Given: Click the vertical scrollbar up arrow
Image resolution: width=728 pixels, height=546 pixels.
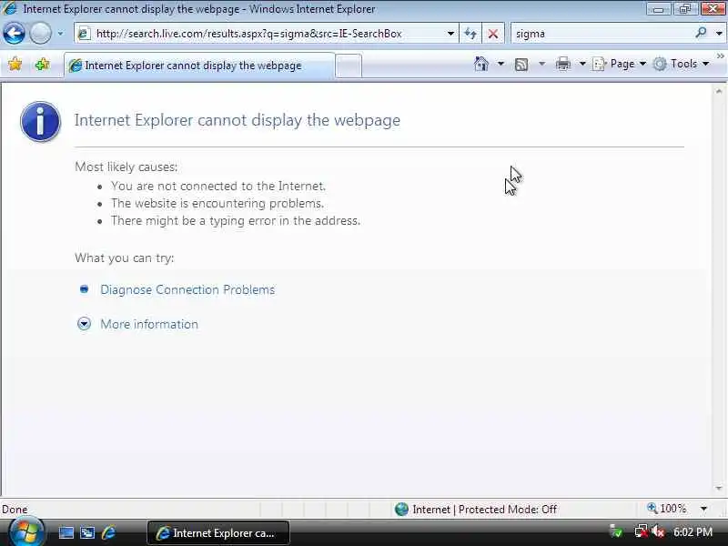Looking at the screenshot, I should point(719,92).
